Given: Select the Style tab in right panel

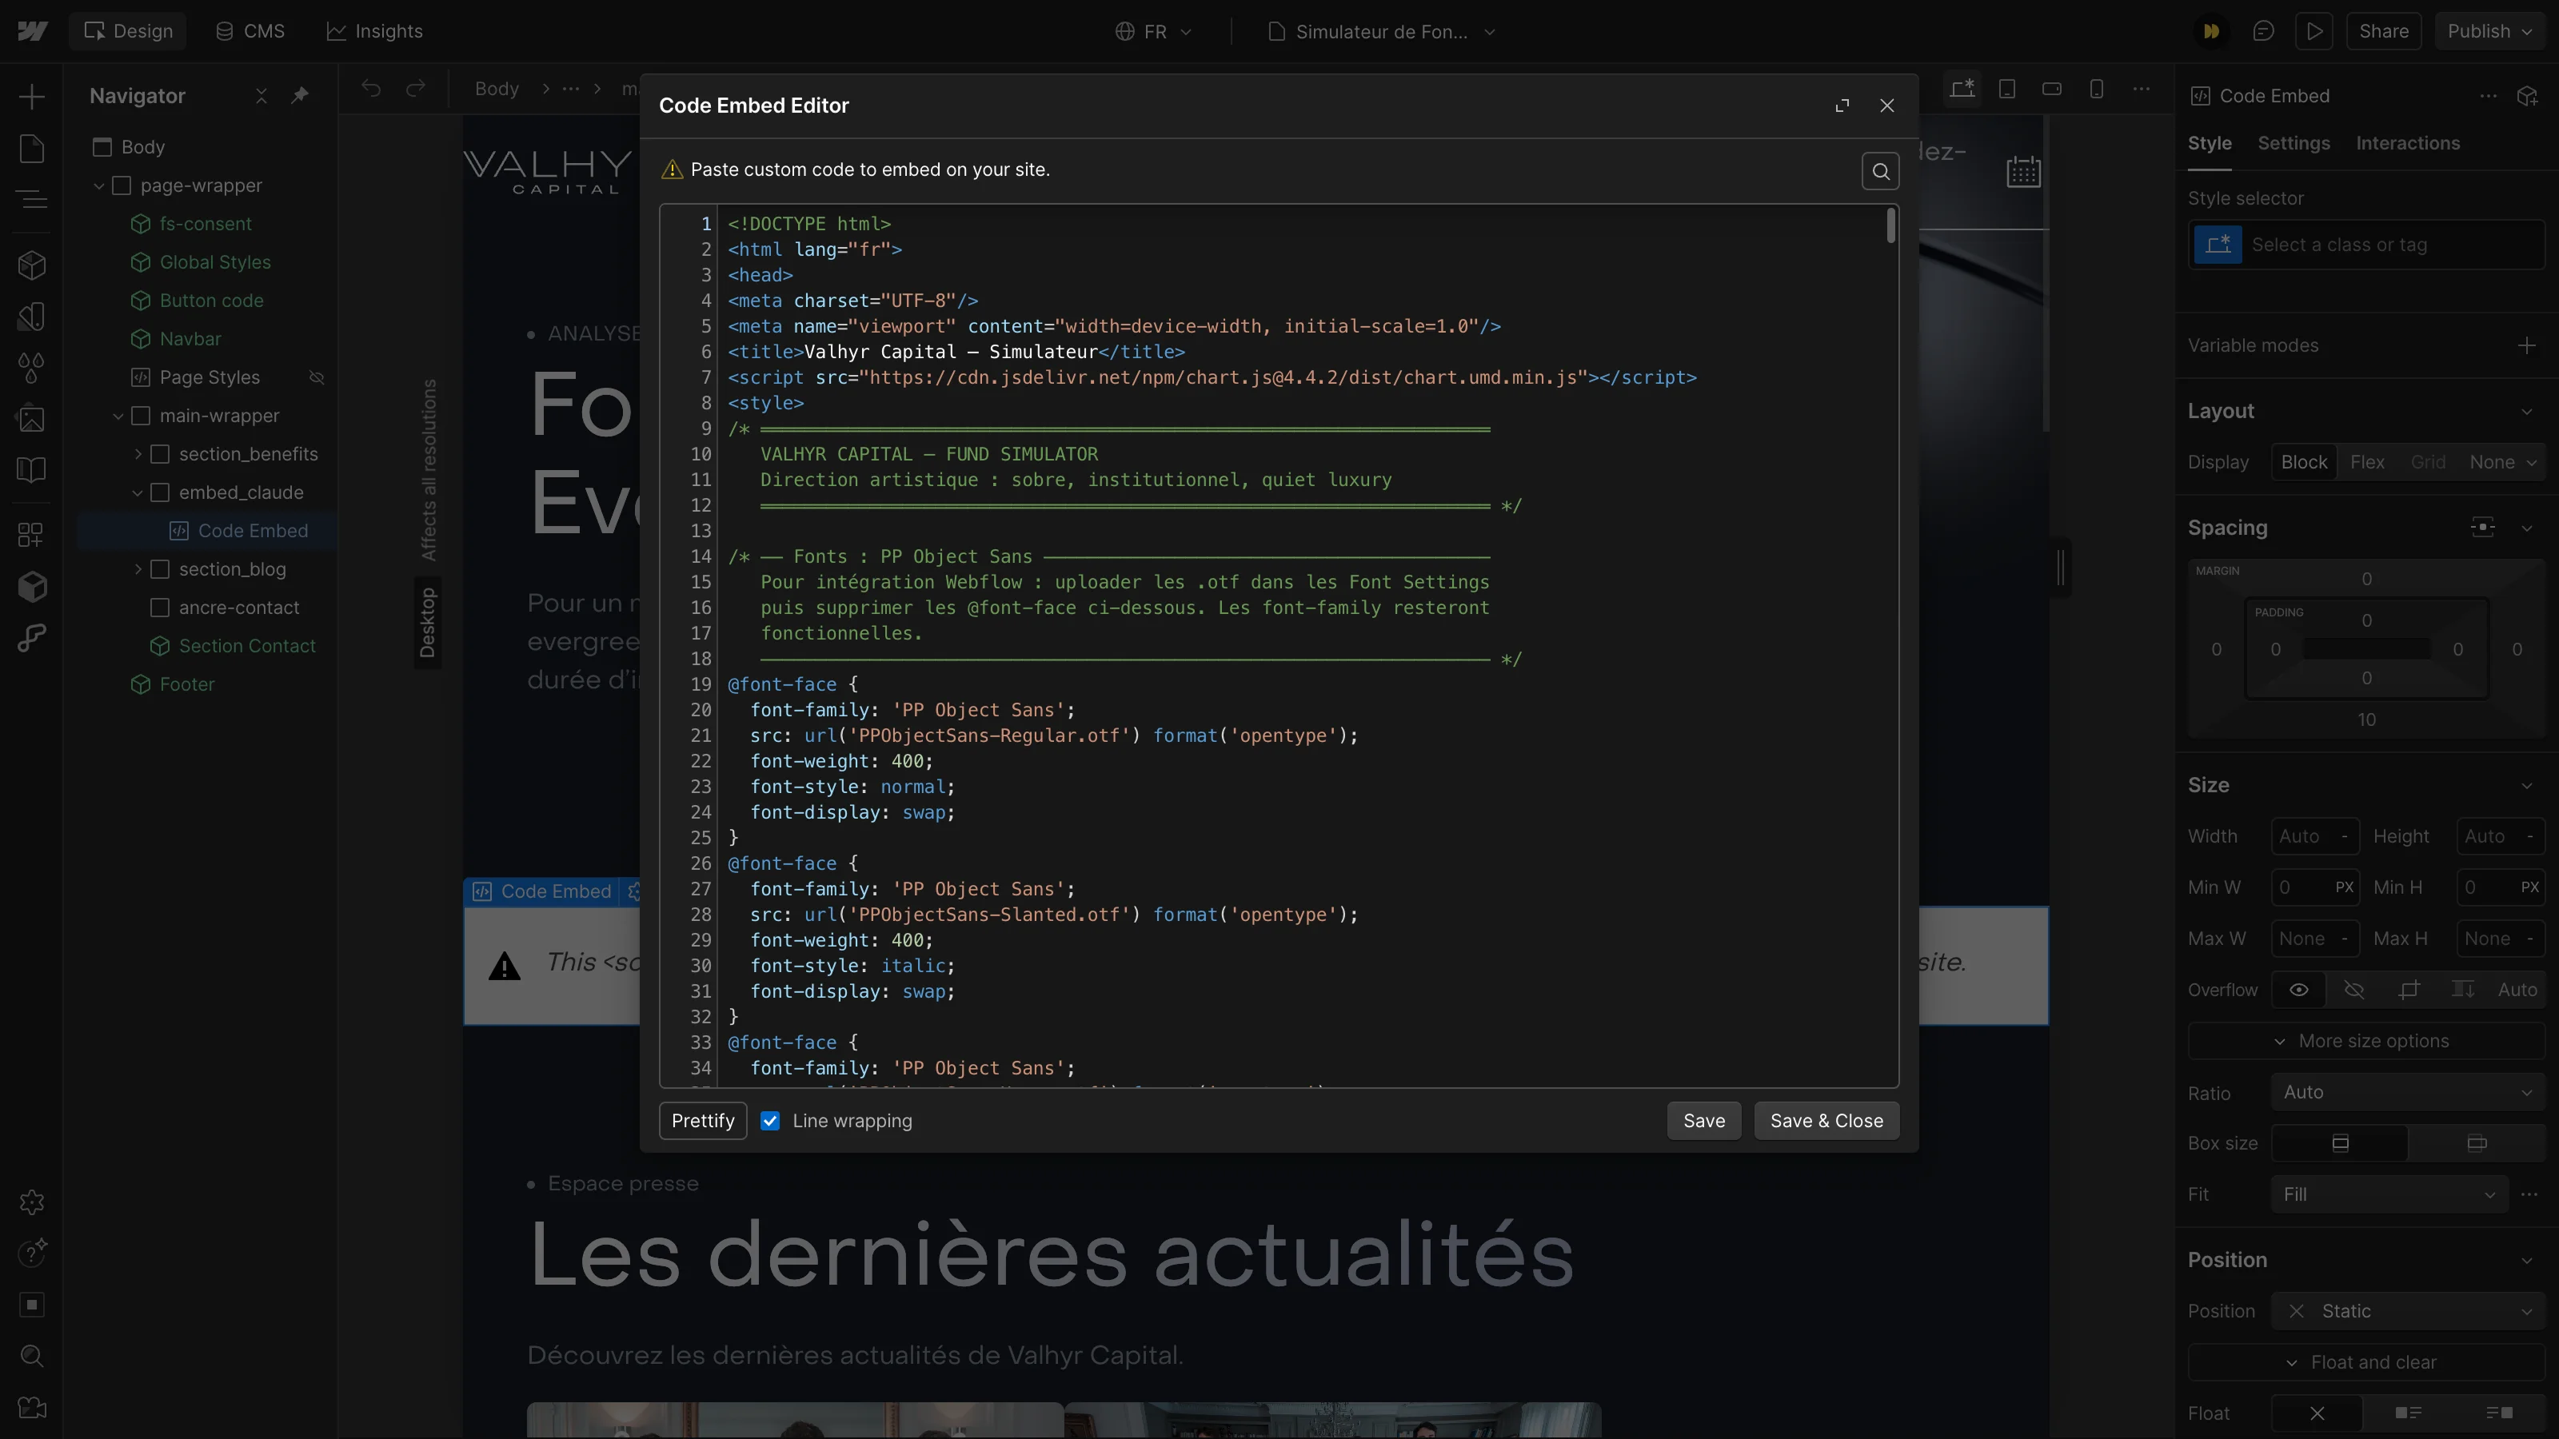Looking at the screenshot, I should tap(2210, 143).
